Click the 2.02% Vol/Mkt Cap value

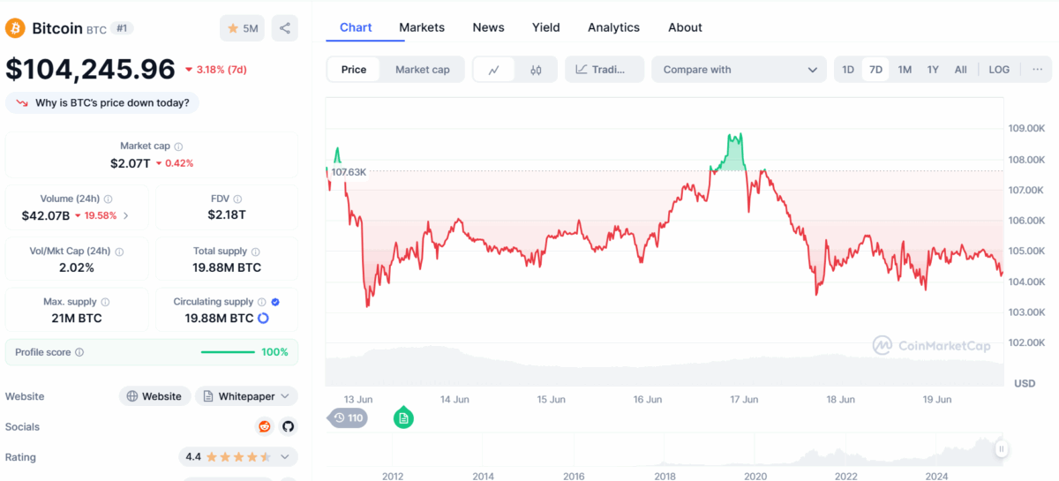[x=76, y=267]
